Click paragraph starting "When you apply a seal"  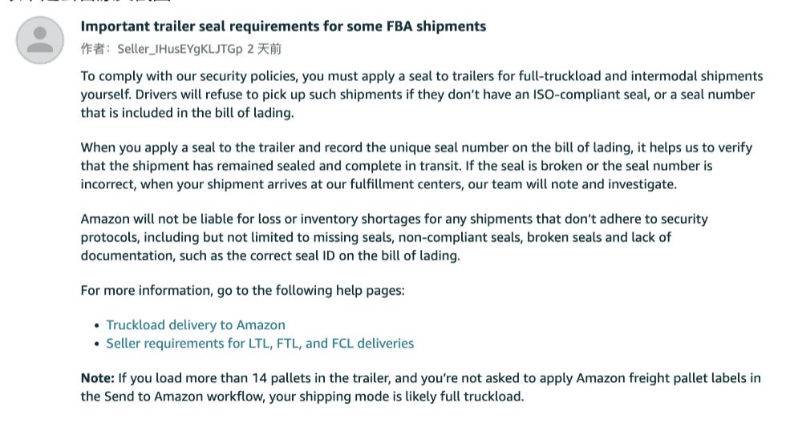pos(416,166)
